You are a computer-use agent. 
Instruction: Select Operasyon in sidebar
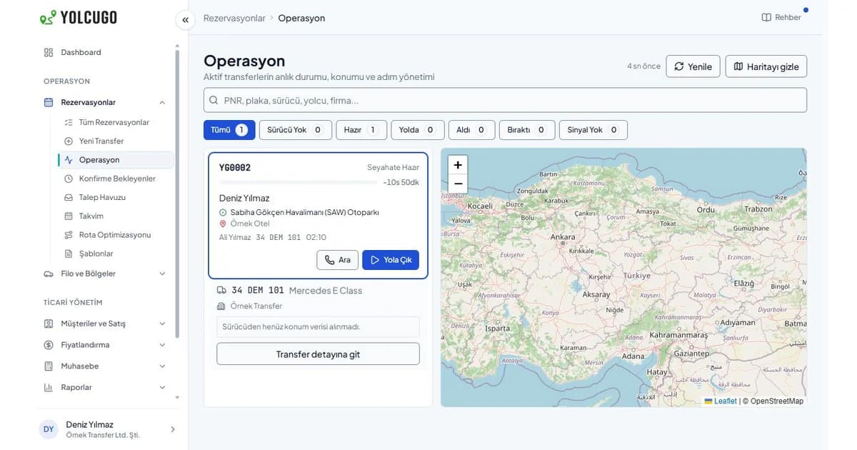(x=114, y=160)
